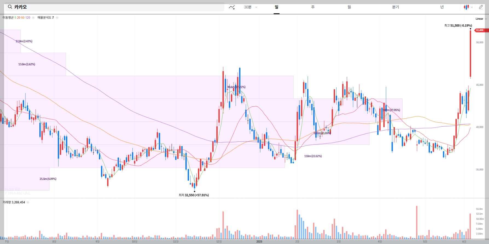The height and width of the screenshot is (244, 489).
Task: Click the 35,000 price axis label
Action: coord(479,170)
